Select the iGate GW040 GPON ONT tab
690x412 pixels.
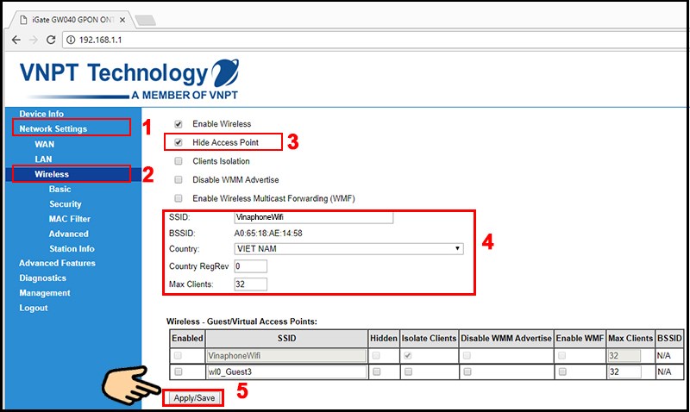[x=72, y=20]
